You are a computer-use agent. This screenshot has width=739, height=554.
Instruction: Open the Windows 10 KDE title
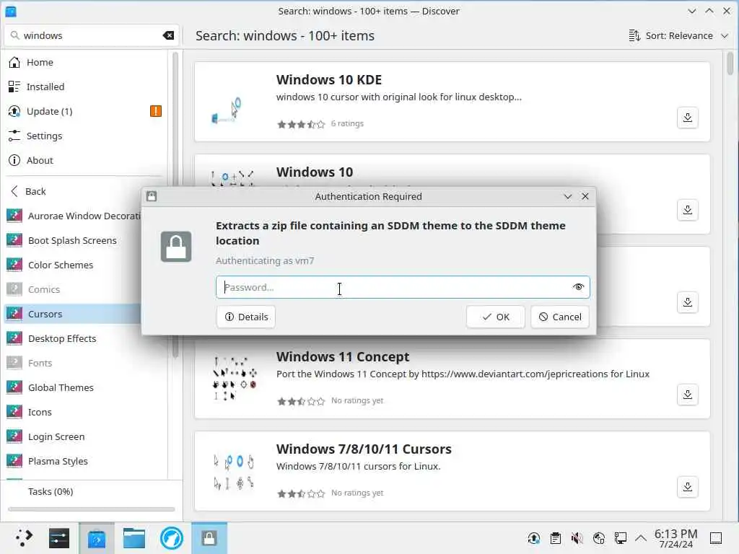(x=328, y=79)
